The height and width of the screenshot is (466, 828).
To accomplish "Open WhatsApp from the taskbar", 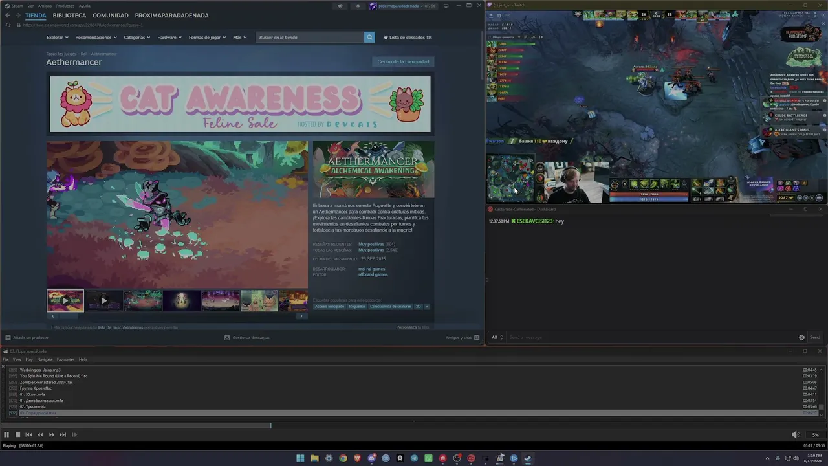I will coord(428,458).
